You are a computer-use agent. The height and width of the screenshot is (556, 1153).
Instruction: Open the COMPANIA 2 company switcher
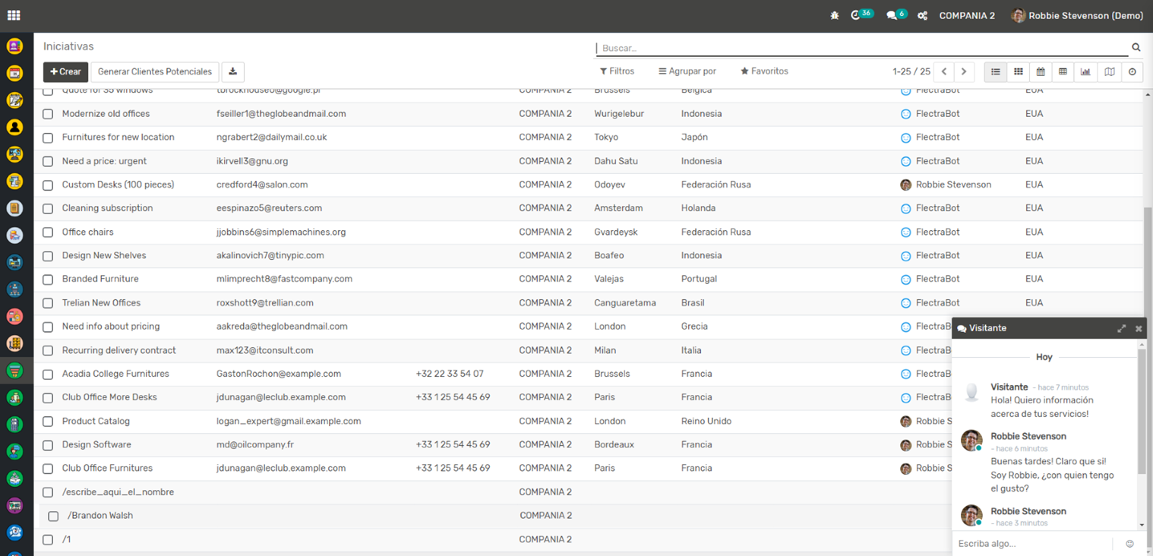tap(966, 16)
